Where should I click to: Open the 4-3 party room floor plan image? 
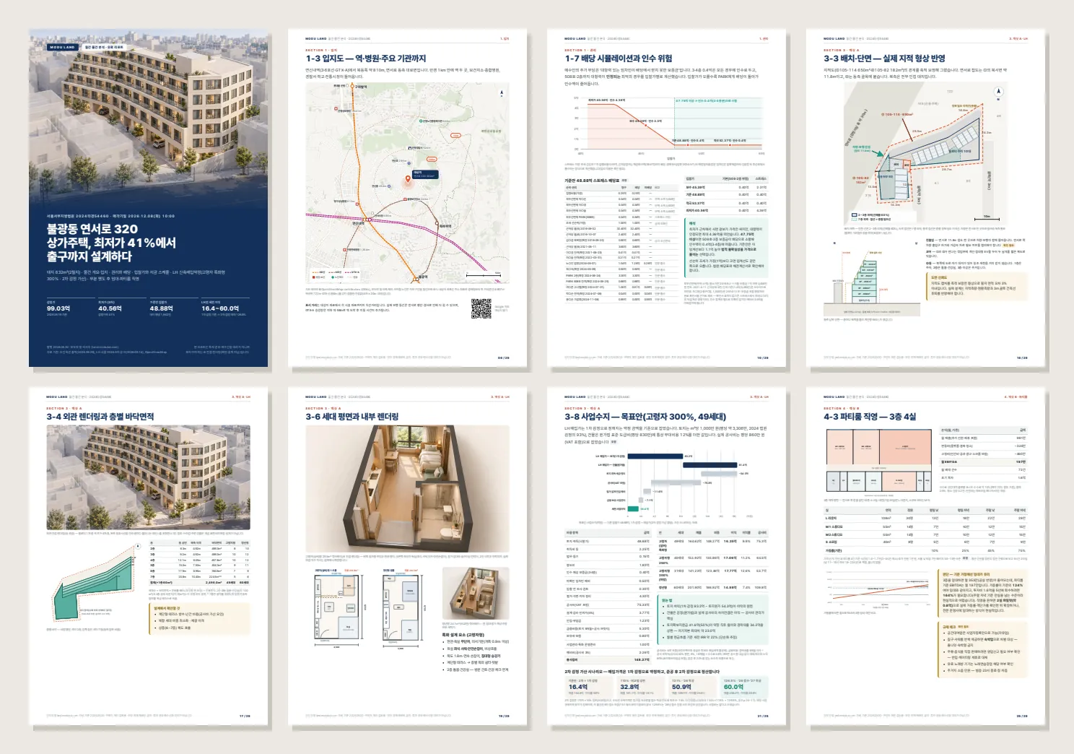click(879, 462)
